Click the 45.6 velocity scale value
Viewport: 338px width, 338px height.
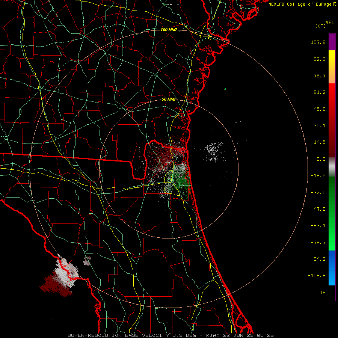(320, 109)
